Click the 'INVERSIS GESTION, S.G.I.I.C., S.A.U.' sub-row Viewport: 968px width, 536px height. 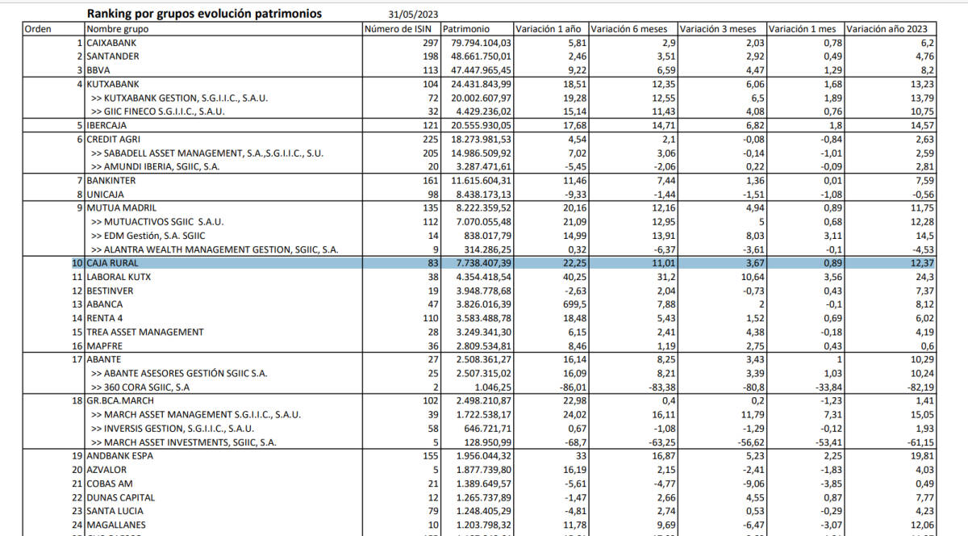tap(173, 428)
